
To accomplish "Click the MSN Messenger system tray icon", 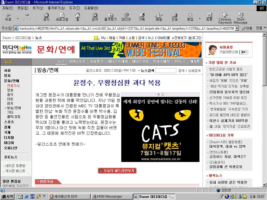I will pos(240,197).
